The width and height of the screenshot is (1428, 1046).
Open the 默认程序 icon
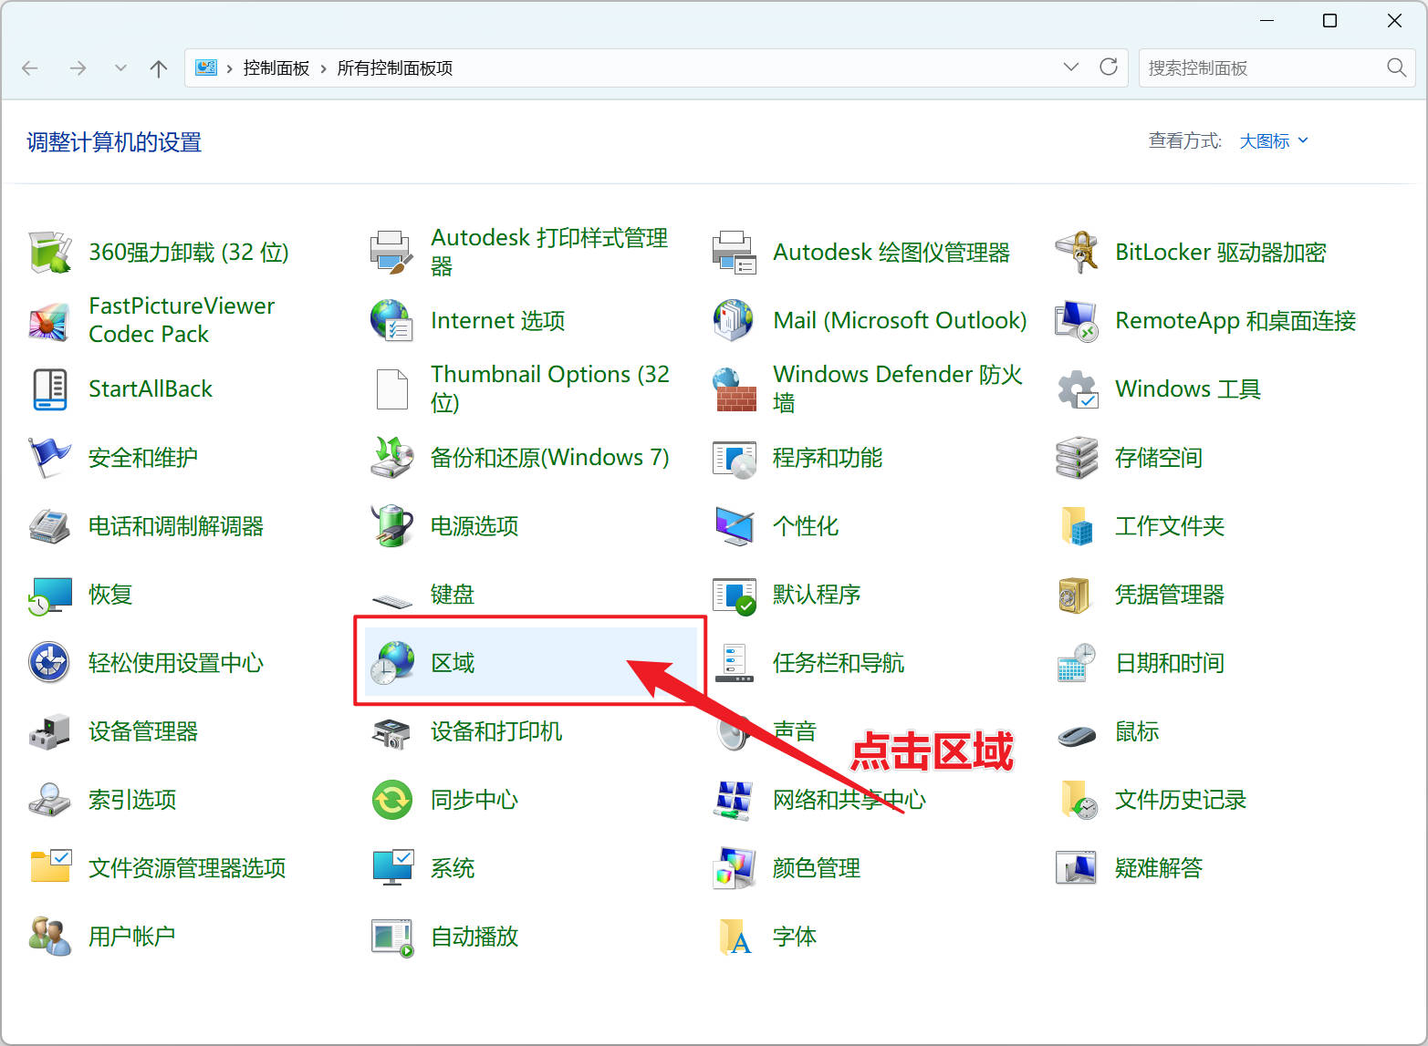[735, 595]
